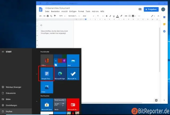
Task: Open the Ansicht menu
Action: point(64,11)
